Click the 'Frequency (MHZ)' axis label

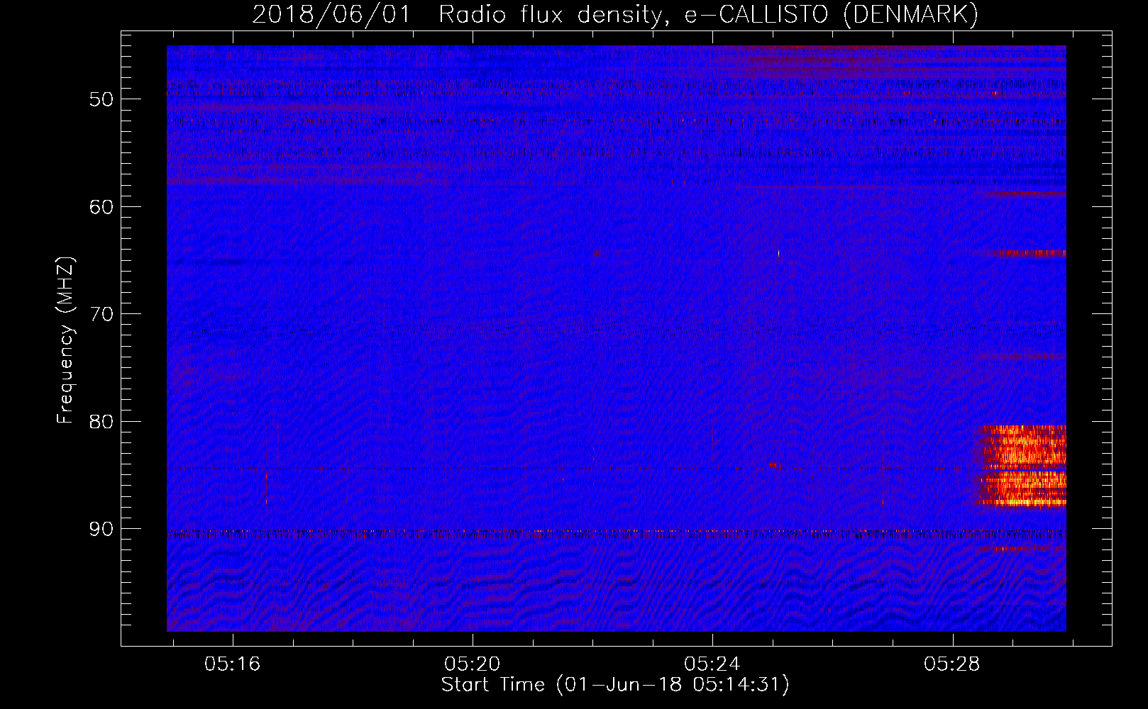pos(65,340)
